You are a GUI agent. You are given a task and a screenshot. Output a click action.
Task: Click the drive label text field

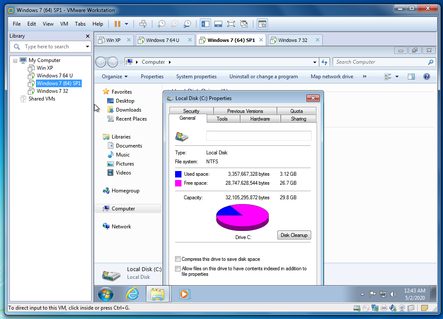click(x=259, y=136)
